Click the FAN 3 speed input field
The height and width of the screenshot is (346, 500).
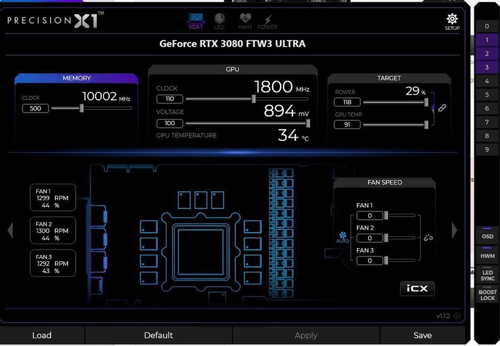point(369,261)
